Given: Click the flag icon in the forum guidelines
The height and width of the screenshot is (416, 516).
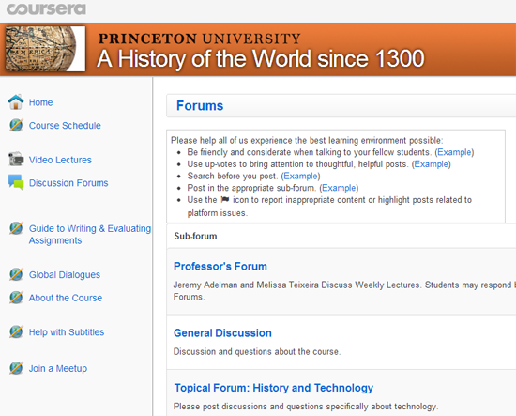Looking at the screenshot, I should coord(225,199).
